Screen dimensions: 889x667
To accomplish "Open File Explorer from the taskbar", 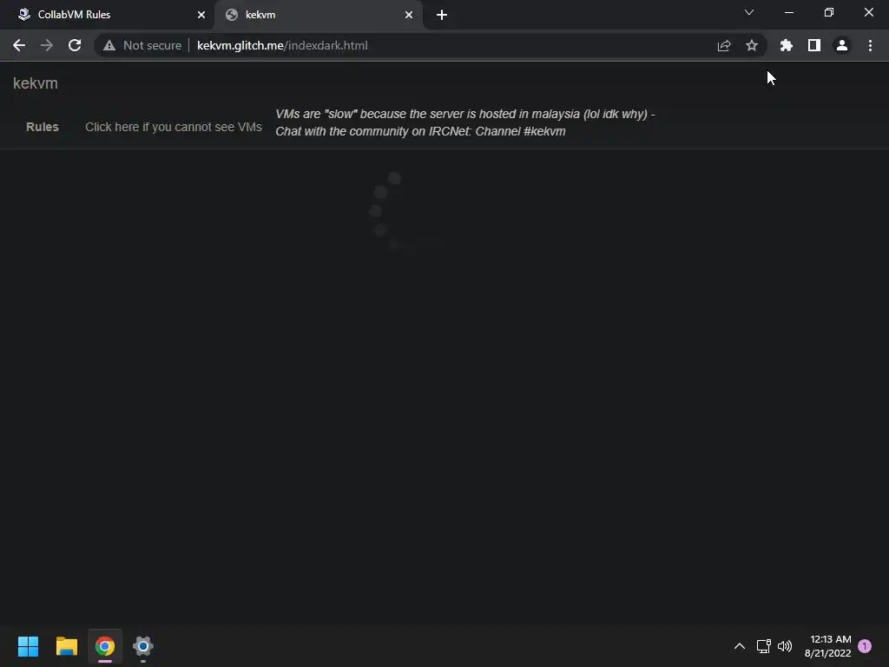I will coord(66,646).
